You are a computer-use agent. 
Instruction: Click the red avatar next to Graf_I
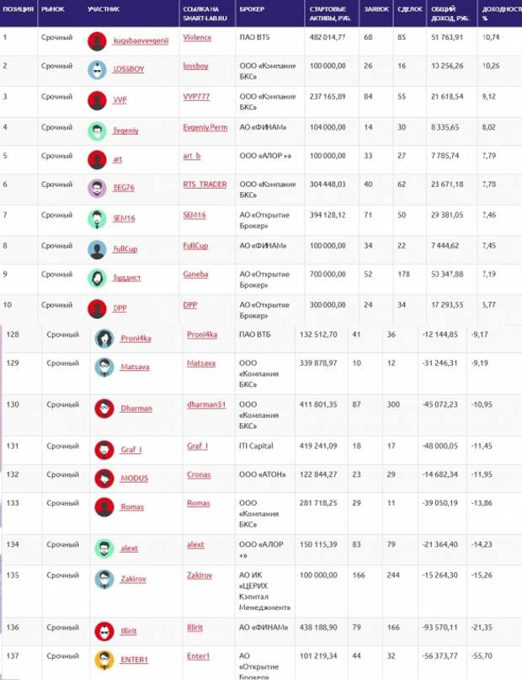point(104,449)
